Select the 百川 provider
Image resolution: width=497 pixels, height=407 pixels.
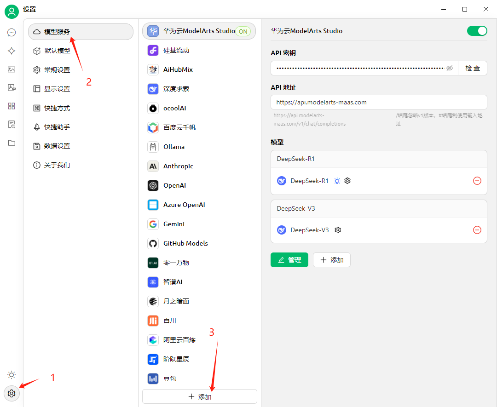coord(199,321)
